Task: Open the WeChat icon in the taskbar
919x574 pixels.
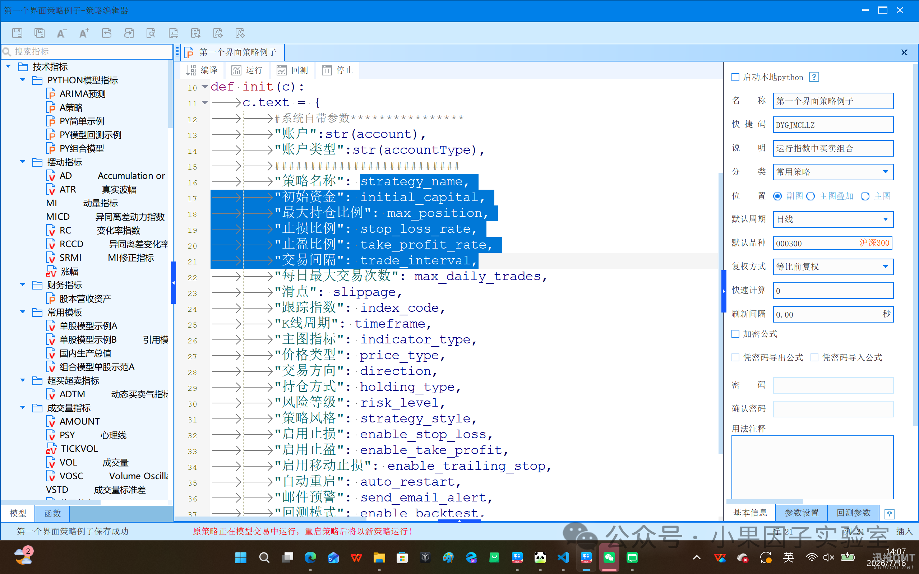Action: (609, 557)
